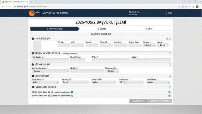The height and width of the screenshot is (114, 202).
Task: Toggle the Sınav Kuralları read and confirmed checkbox
Action: coord(72,96)
